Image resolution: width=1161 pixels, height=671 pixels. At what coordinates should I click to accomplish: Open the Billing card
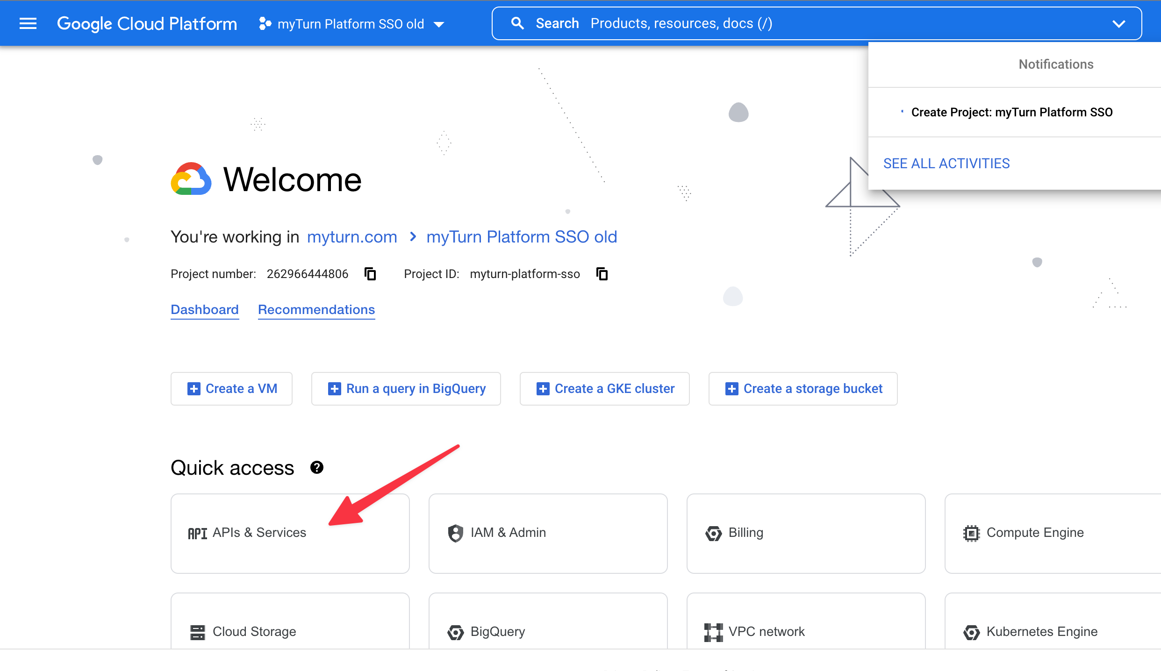pos(806,533)
